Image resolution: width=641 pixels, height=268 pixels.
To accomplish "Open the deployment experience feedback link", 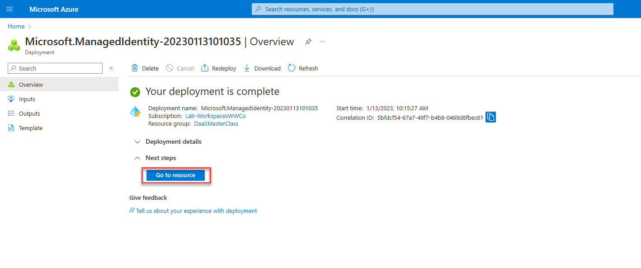I will click(x=197, y=211).
